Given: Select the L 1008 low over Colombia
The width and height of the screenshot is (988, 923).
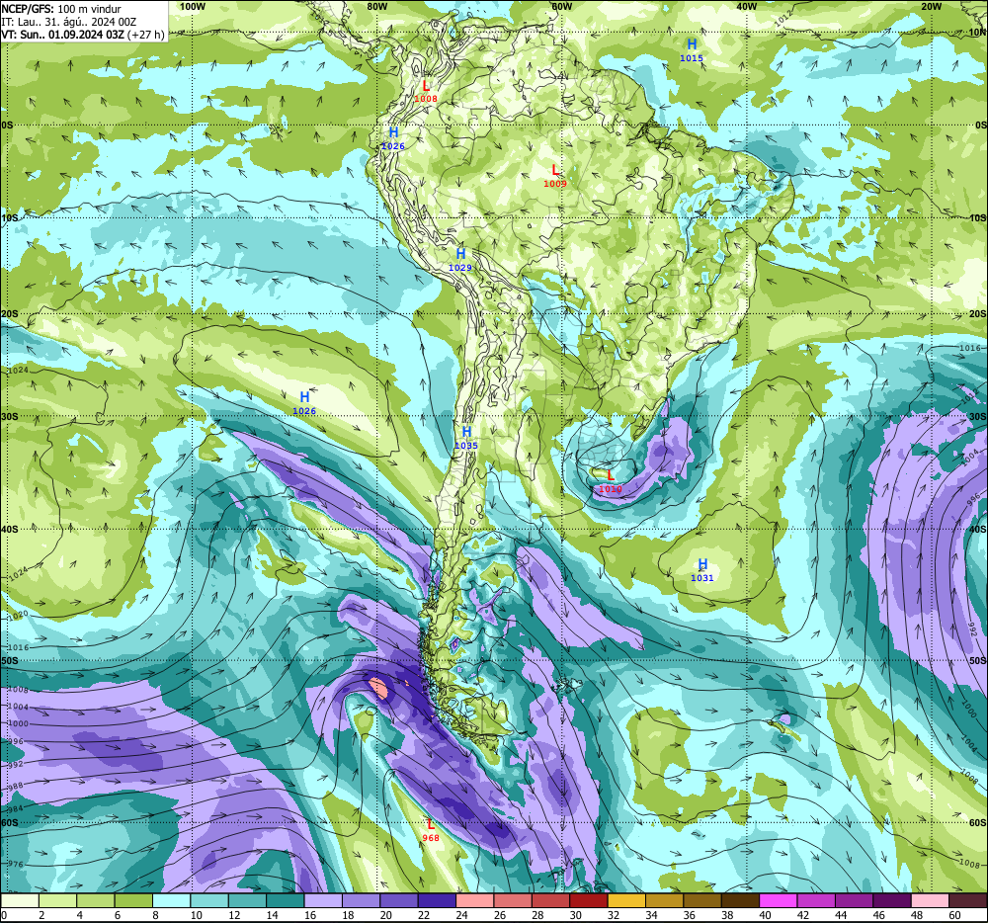Looking at the screenshot, I should pyautogui.click(x=426, y=91).
